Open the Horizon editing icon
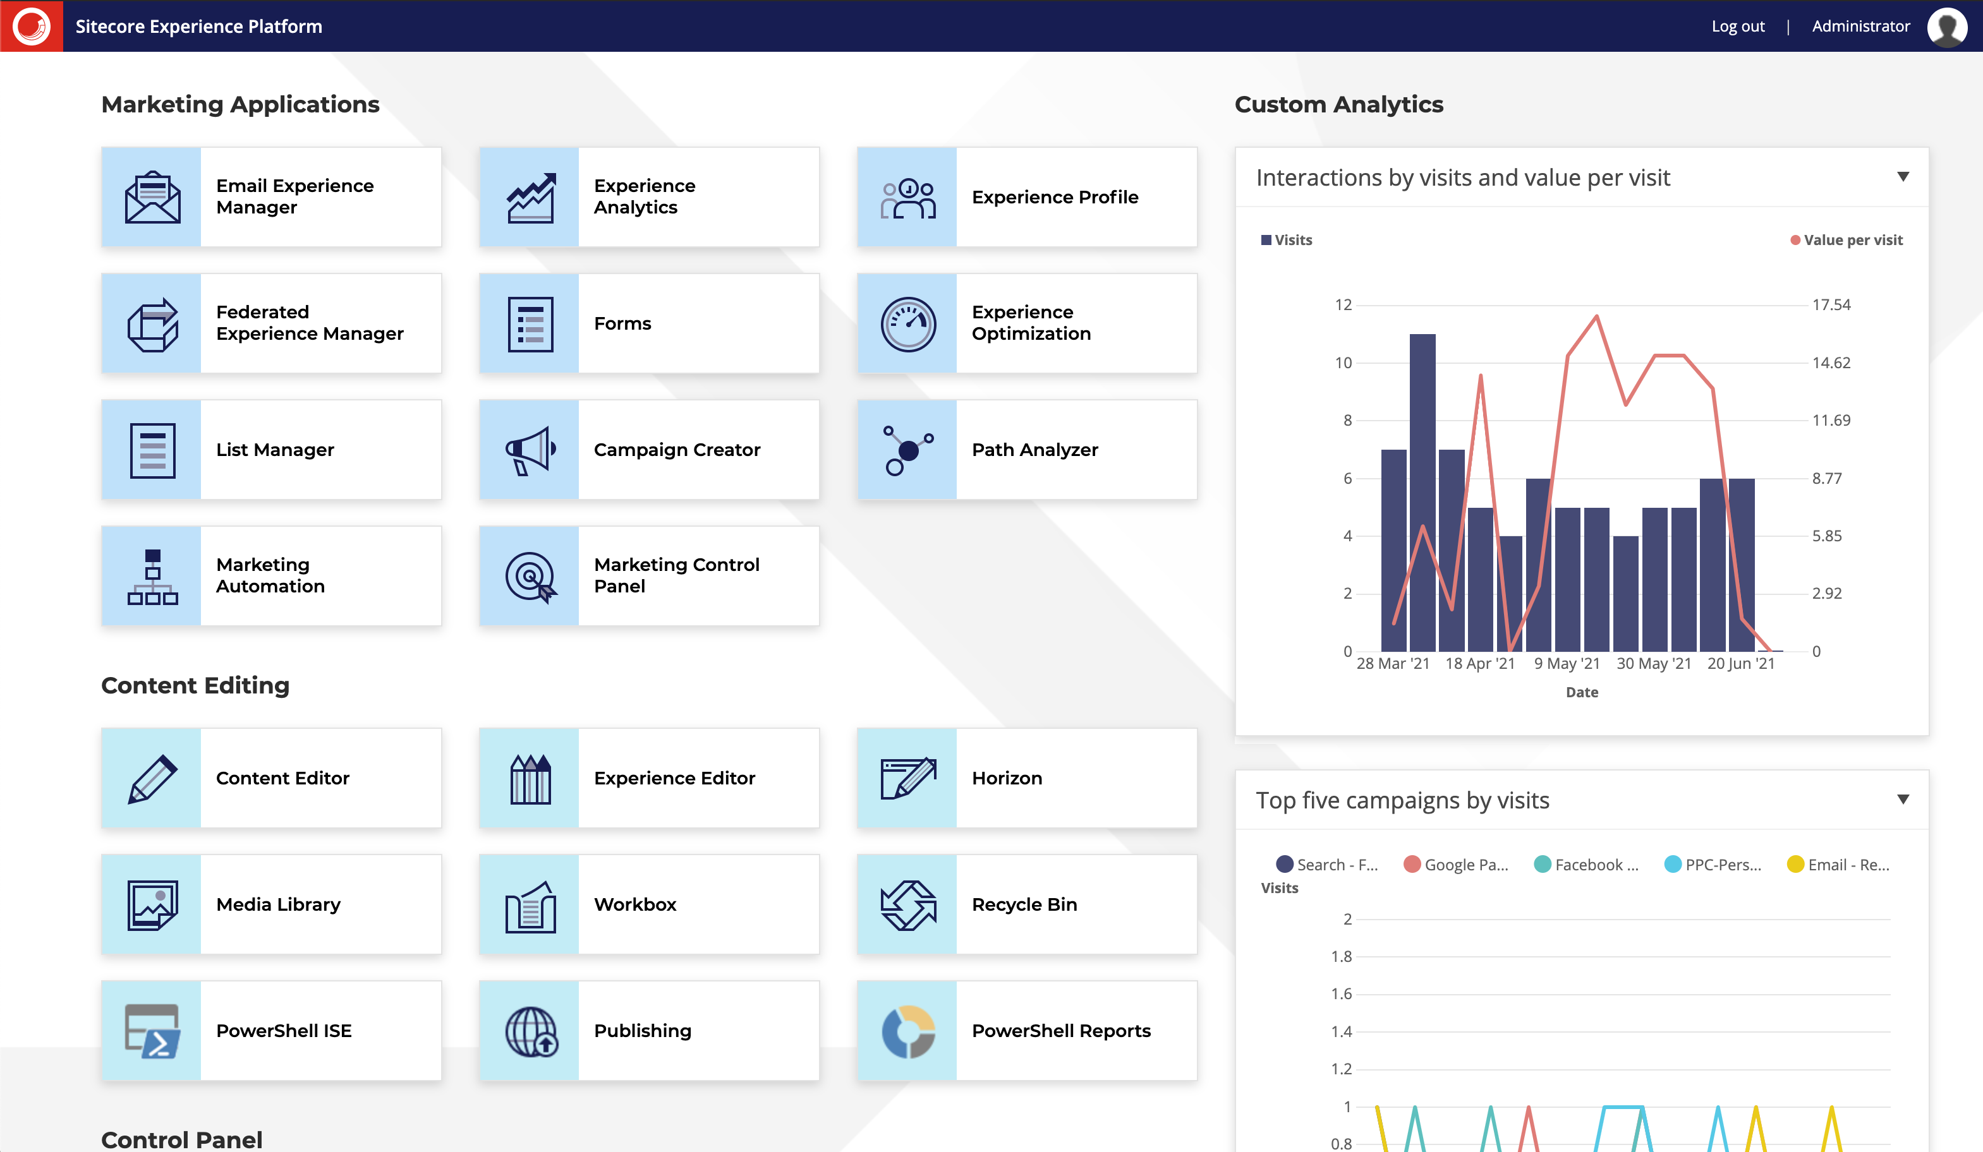Screen dimensions: 1983x1152 [x=907, y=779]
